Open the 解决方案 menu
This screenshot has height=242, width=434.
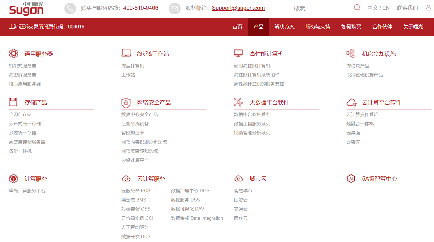(x=285, y=27)
